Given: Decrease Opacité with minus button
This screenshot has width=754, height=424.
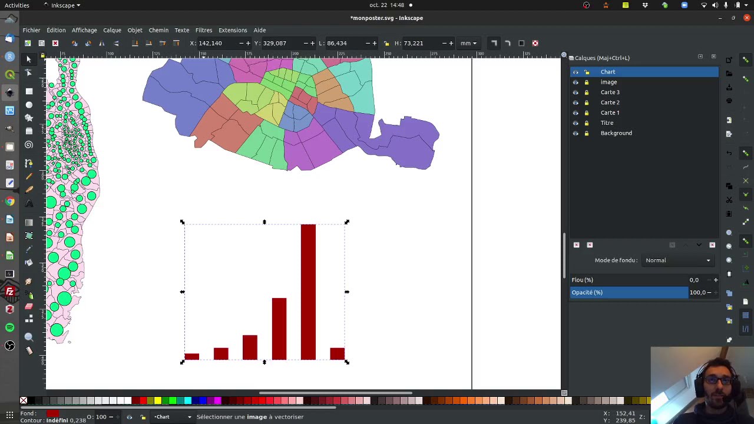Looking at the screenshot, I should coord(709,293).
